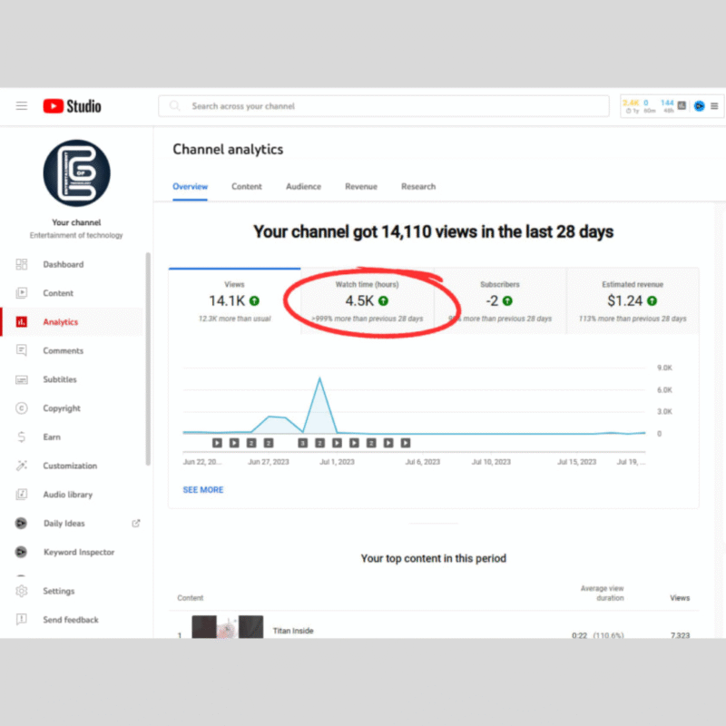Image resolution: width=726 pixels, height=726 pixels.
Task: Open the top-right account menu
Action: (x=699, y=106)
